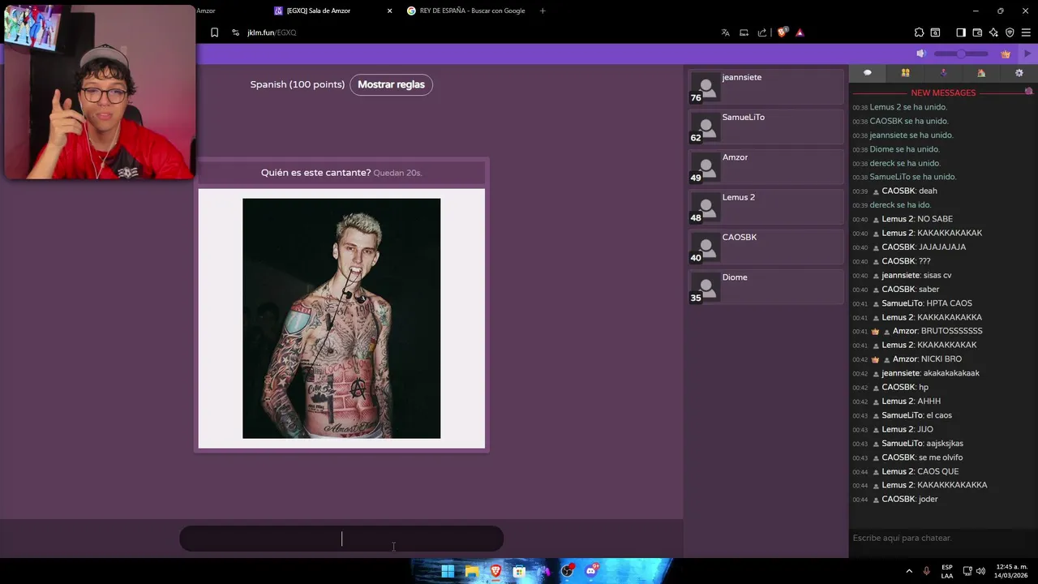Open the Brave Shields lion icon
Viewport: 1038px width, 584px height.
[783, 32]
